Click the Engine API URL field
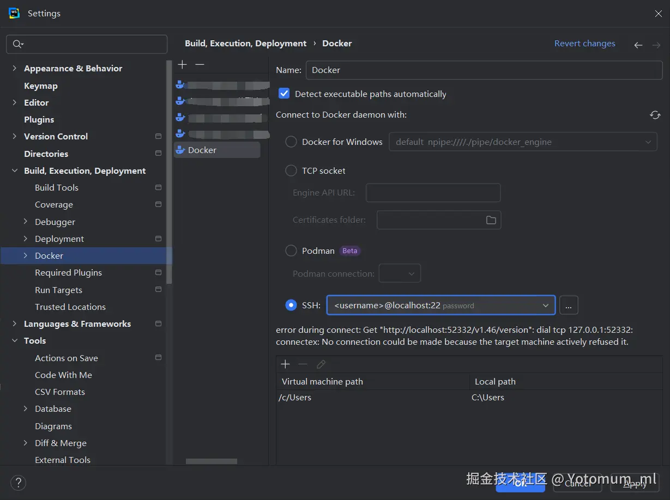 click(433, 193)
